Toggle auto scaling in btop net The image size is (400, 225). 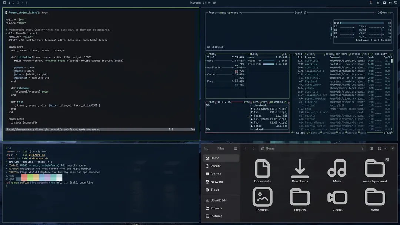pyautogui.click(x=255, y=102)
